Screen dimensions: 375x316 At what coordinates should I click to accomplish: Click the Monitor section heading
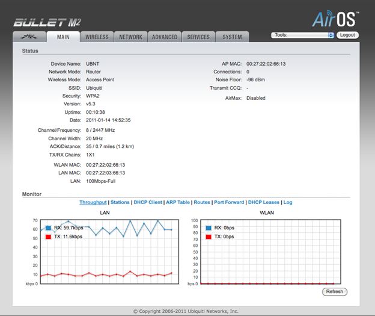[x=32, y=194]
